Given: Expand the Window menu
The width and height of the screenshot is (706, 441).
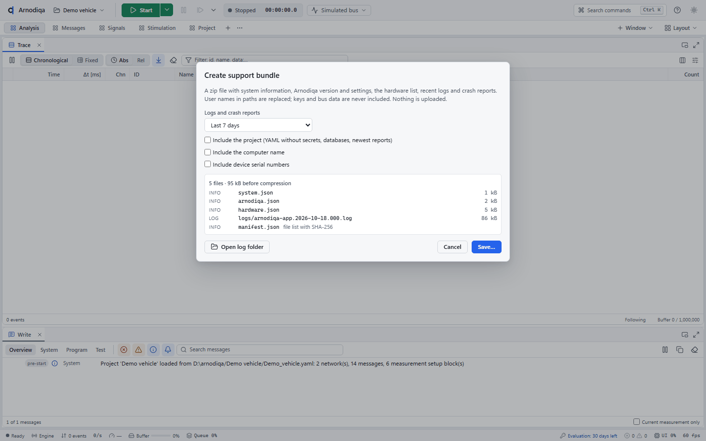Looking at the screenshot, I should [635, 28].
